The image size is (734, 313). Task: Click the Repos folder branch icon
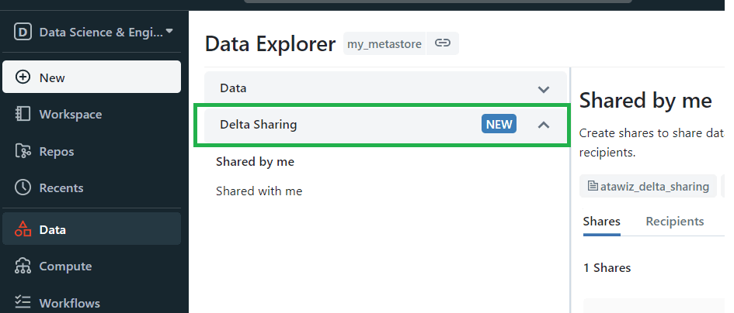[x=23, y=151]
